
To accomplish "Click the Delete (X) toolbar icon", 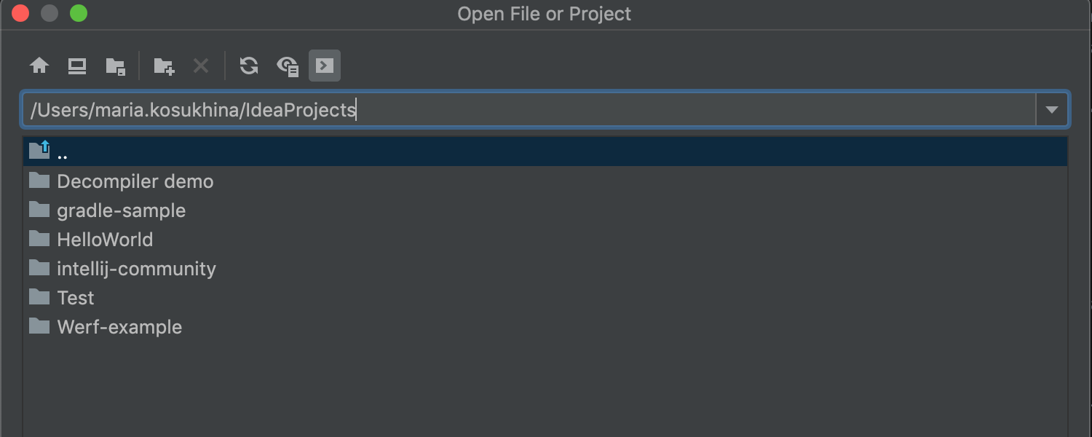I will (201, 66).
